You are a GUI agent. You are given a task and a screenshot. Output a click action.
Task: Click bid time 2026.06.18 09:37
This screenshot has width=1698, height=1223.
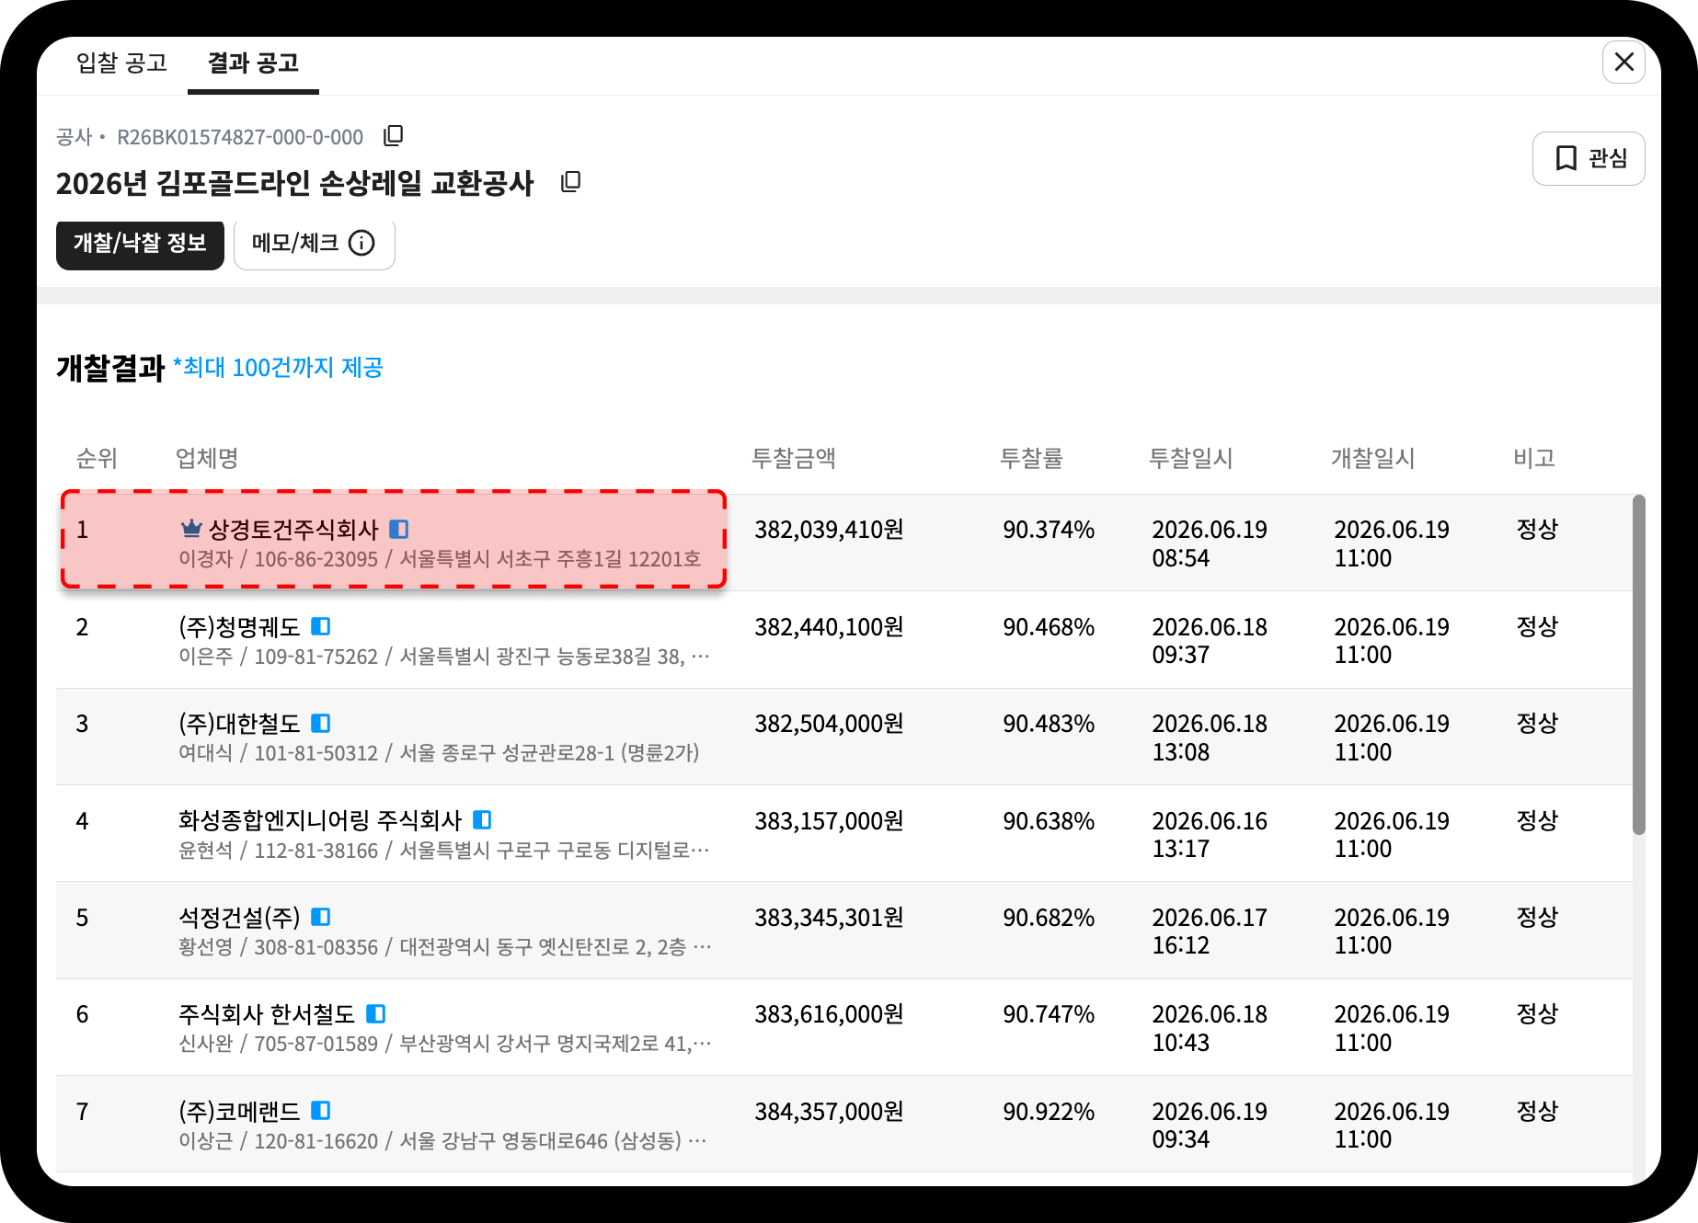point(1210,641)
